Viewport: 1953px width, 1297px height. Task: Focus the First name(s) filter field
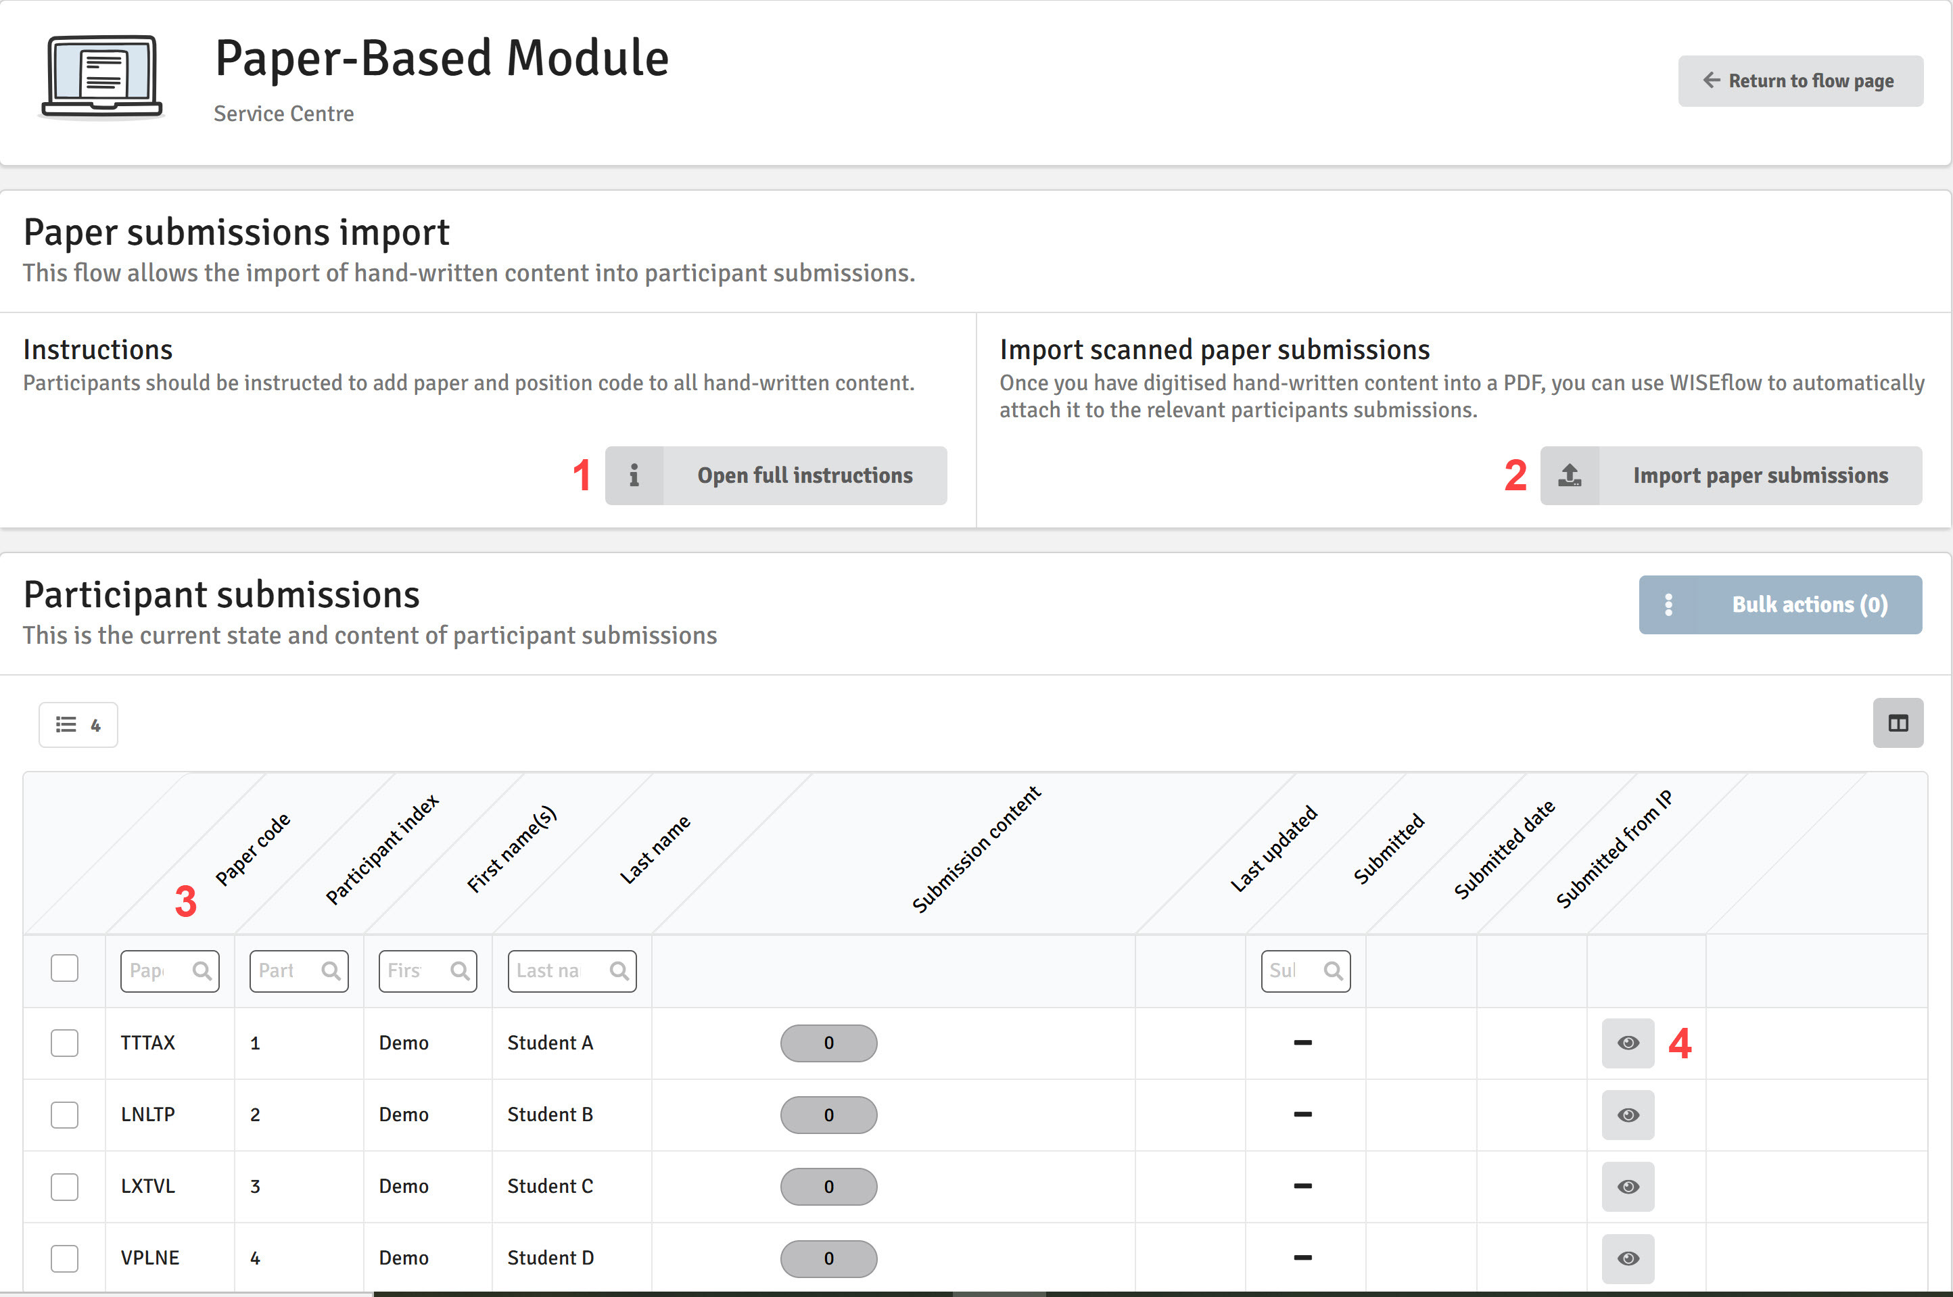(427, 971)
